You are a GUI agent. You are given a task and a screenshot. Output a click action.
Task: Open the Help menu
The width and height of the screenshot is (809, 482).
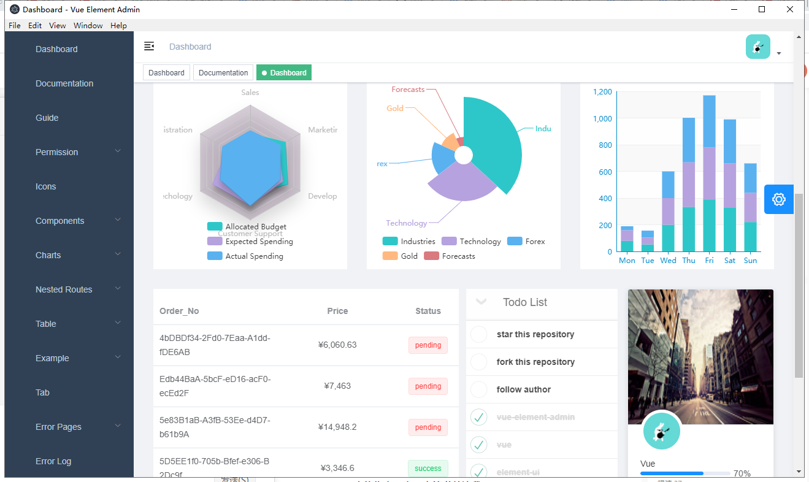pyautogui.click(x=119, y=26)
